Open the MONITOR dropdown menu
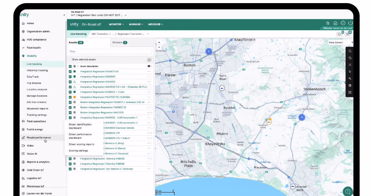Image resolution: width=373 pixels, height=196 pixels. click(x=116, y=24)
